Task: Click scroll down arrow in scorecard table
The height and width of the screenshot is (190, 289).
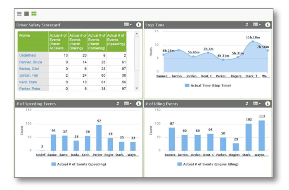Action: click(137, 88)
